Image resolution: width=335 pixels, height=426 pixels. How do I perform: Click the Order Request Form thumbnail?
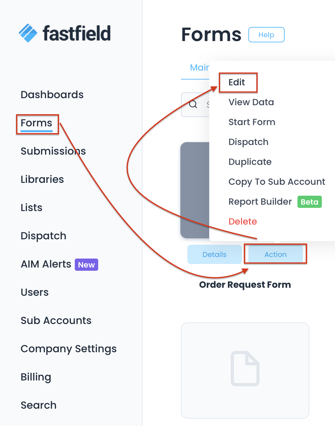click(195, 190)
